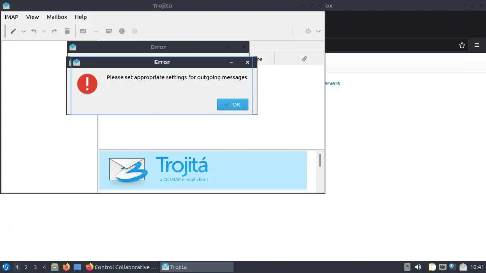Click the notification tray icon with badge

pyautogui.click(x=453, y=267)
